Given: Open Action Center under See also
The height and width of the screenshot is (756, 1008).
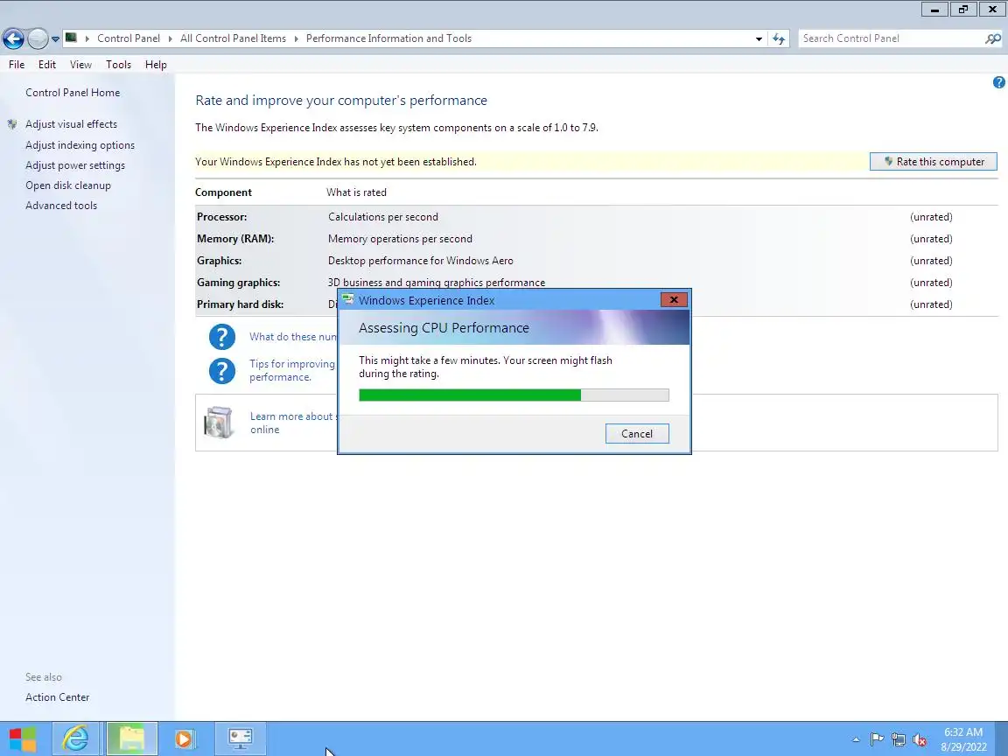Looking at the screenshot, I should [57, 697].
